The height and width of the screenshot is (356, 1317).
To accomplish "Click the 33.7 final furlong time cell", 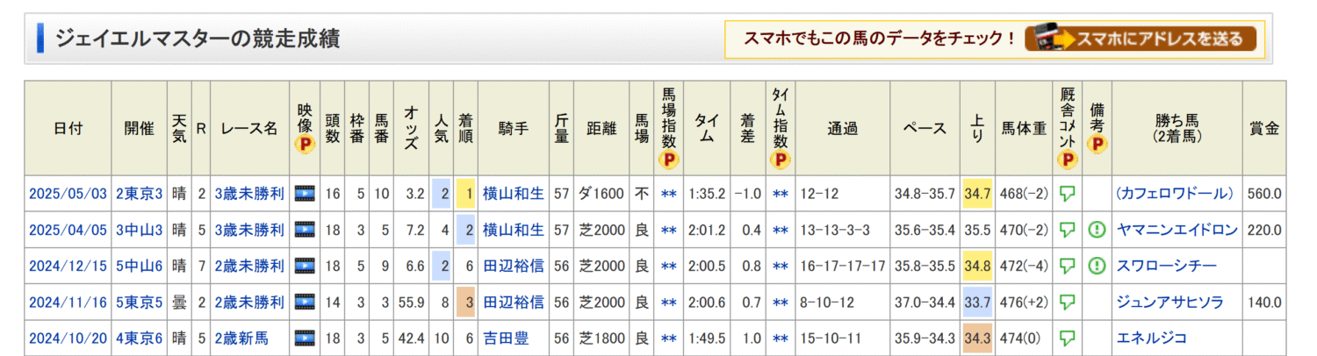I will pos(976,302).
